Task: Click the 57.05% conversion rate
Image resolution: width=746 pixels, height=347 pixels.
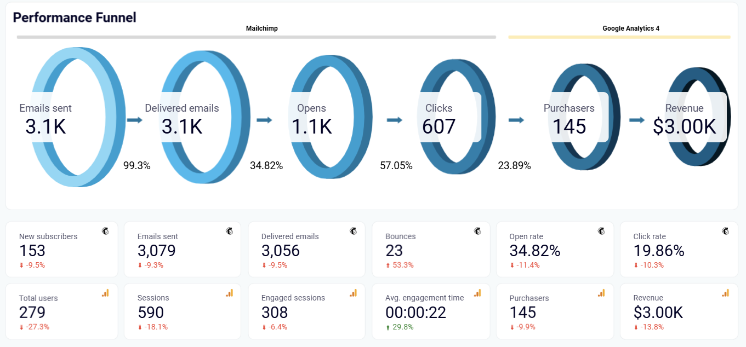Action: (396, 165)
